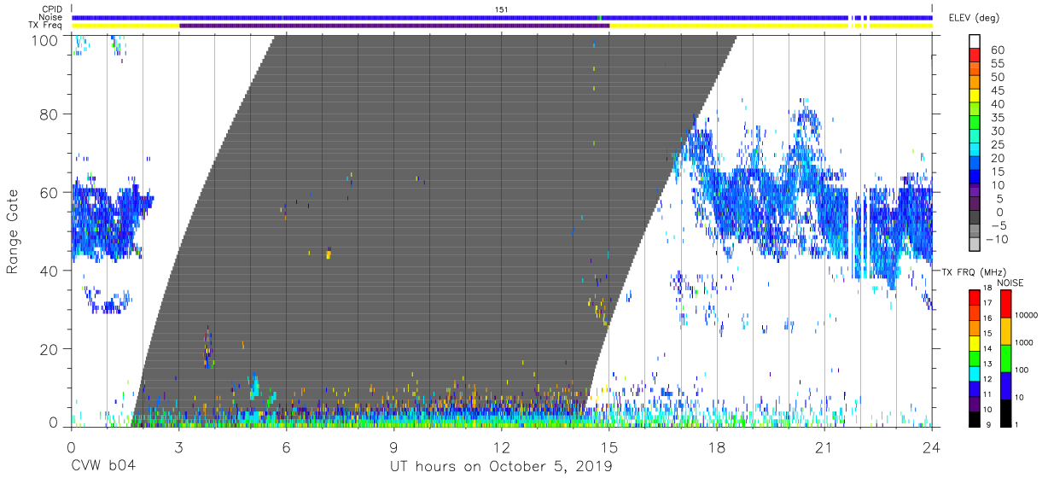The width and height of the screenshot is (1048, 484).
Task: Click the x-axis tick label 21
Action: (x=824, y=448)
